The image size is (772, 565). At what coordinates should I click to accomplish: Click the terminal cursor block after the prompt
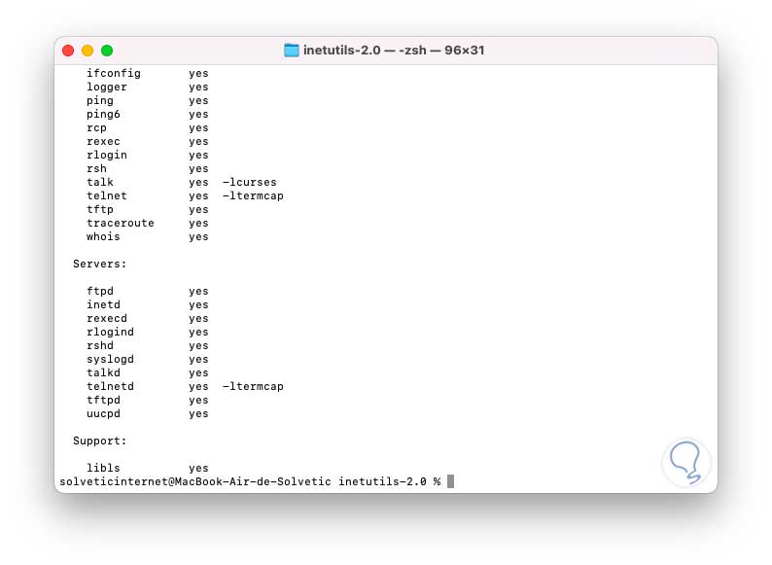pyautogui.click(x=450, y=481)
